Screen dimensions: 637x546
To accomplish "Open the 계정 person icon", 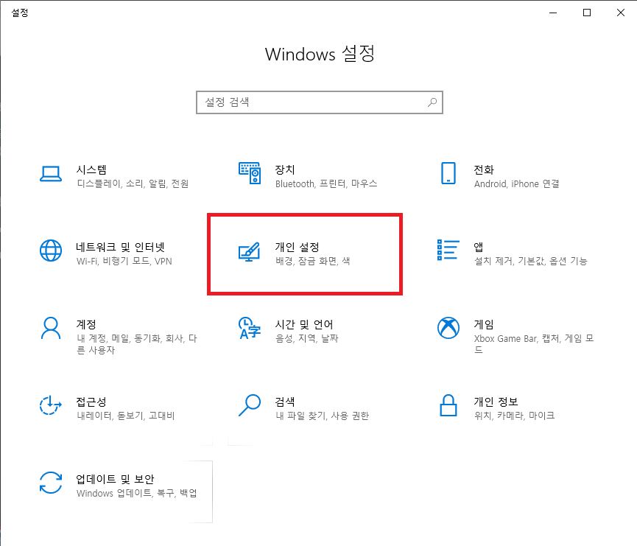I will point(51,328).
